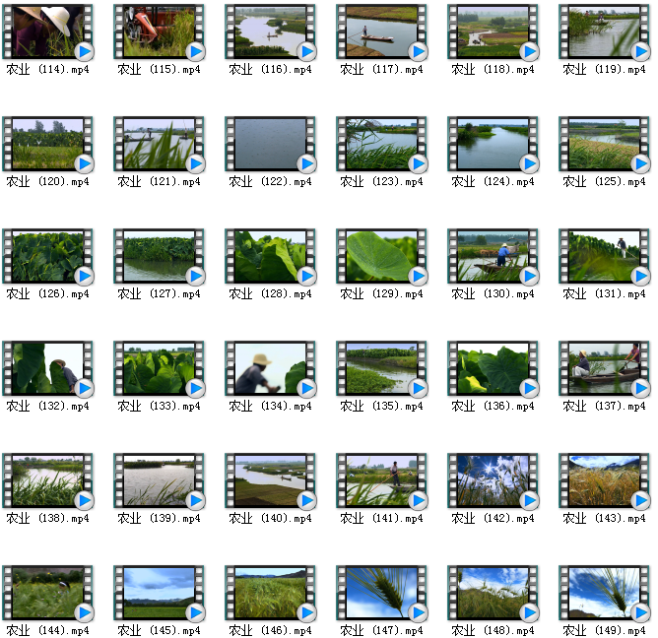Click the file name 农业 (116).mp4

(x=270, y=69)
